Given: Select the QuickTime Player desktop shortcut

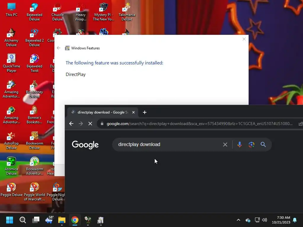Looking at the screenshot, I should (x=12, y=63).
